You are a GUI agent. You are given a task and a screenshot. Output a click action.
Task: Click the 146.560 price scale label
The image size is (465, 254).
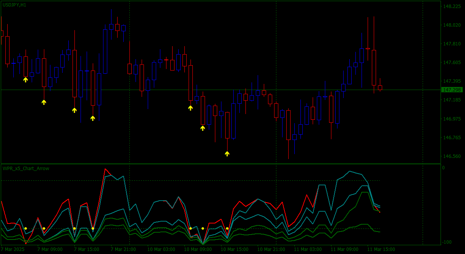452,156
